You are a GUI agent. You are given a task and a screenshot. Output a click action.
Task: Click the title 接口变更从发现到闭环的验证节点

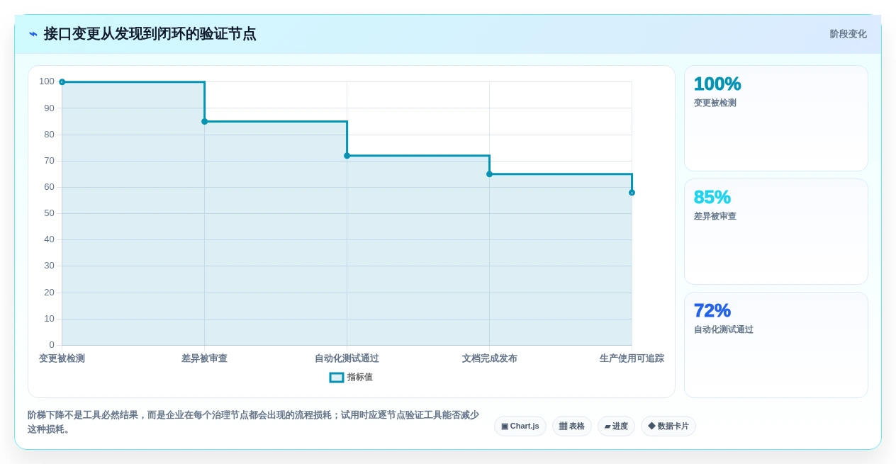(150, 34)
